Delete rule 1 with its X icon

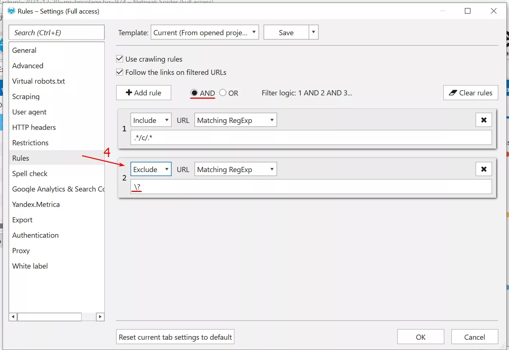pos(484,120)
